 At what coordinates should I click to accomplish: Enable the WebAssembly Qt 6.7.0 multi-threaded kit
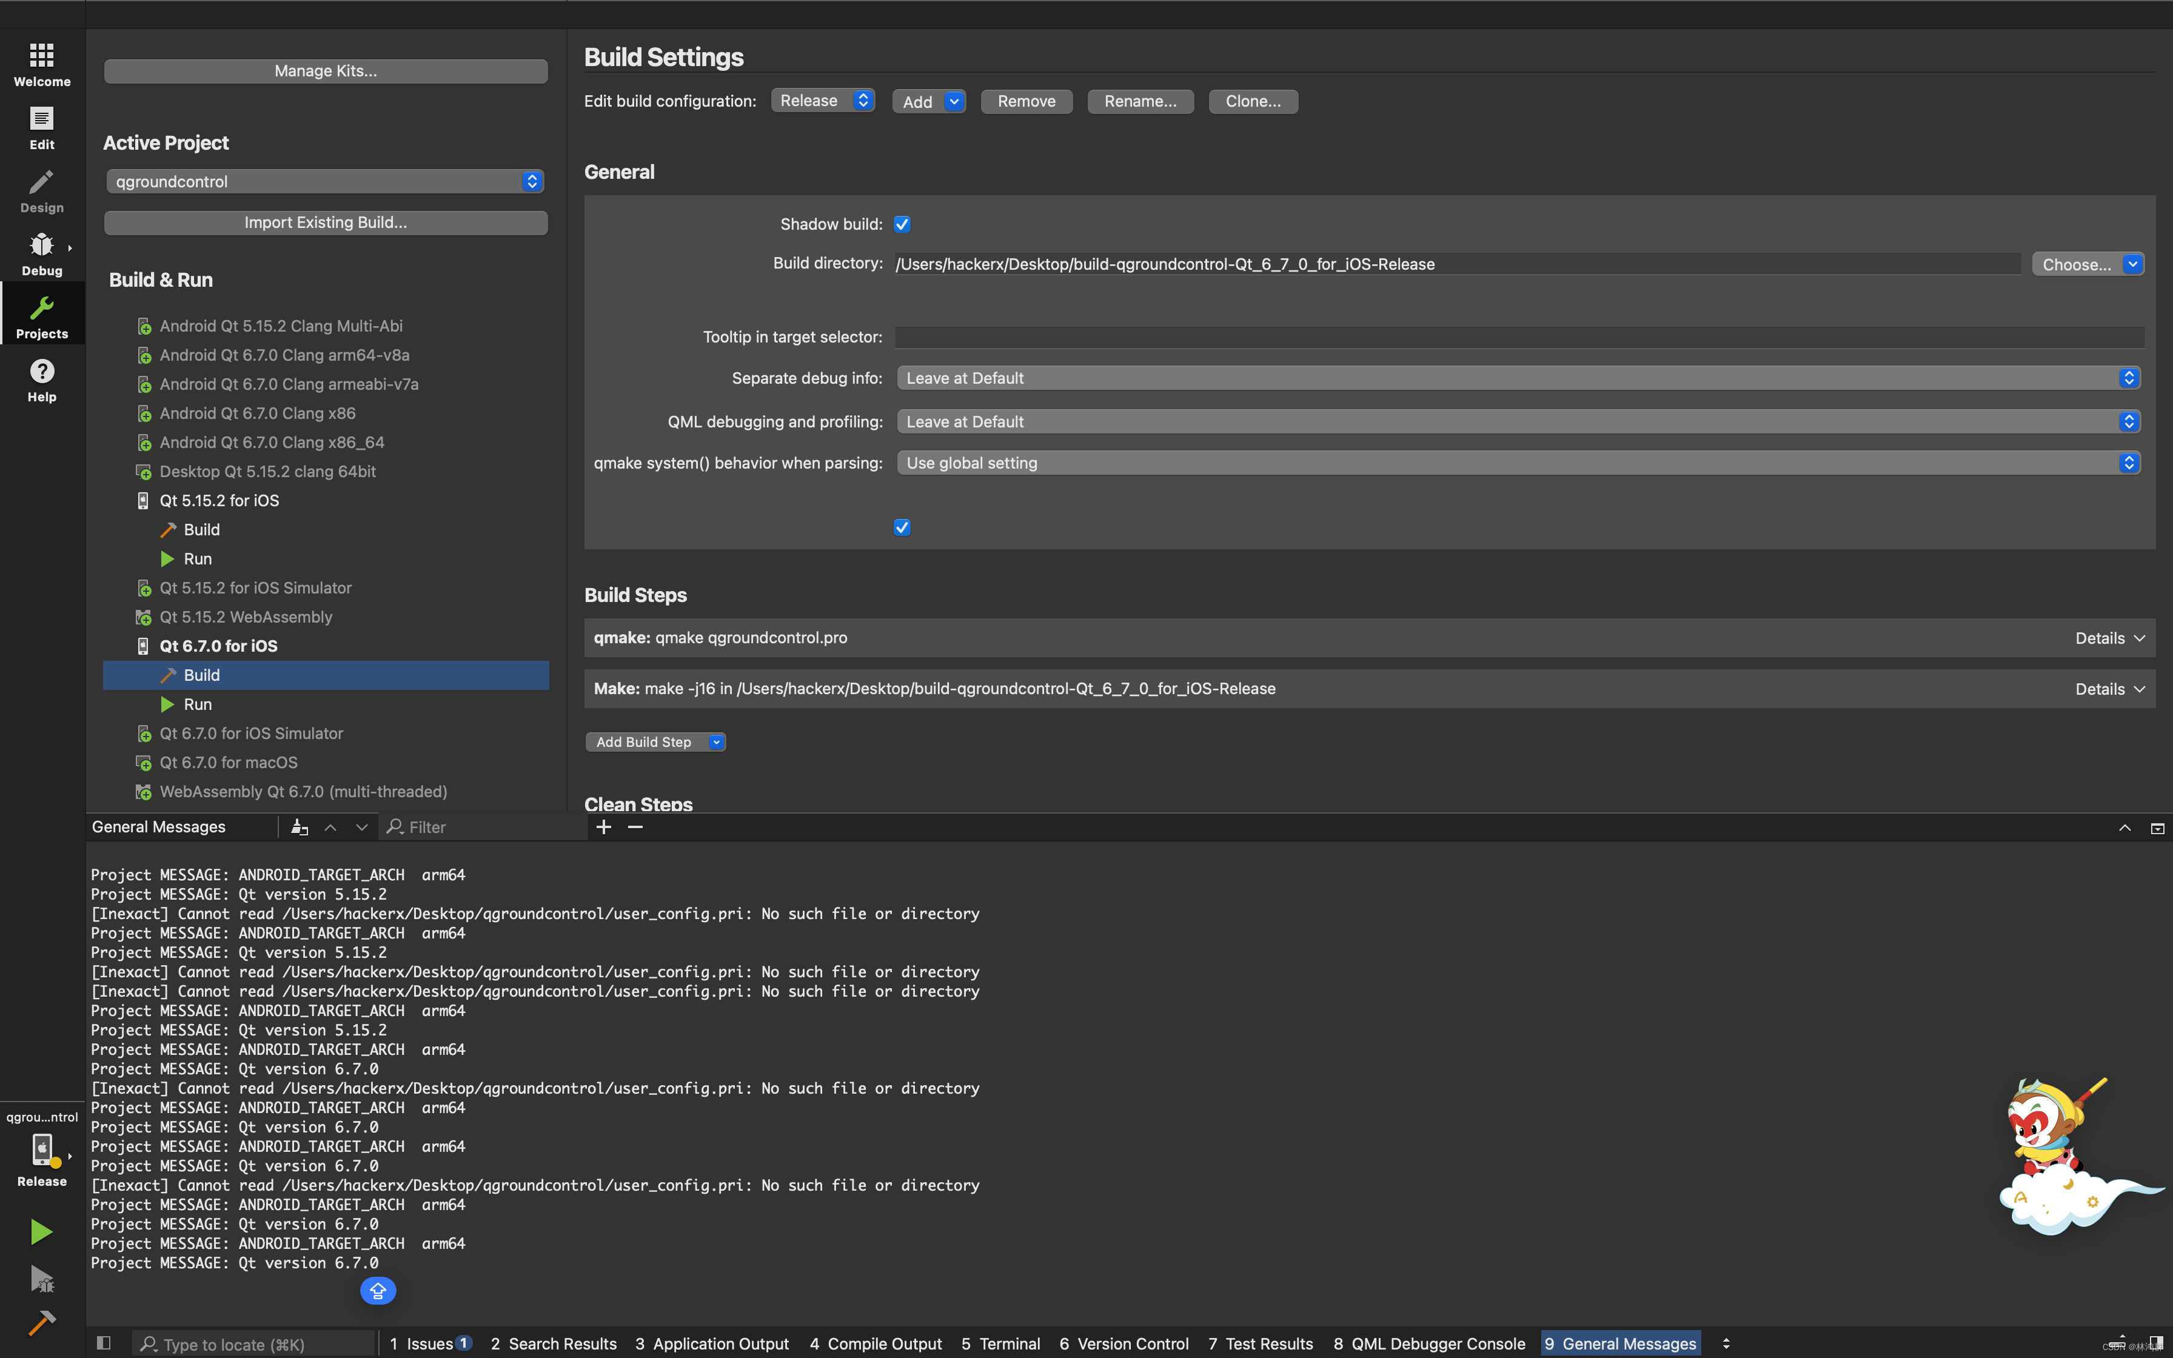point(303,791)
